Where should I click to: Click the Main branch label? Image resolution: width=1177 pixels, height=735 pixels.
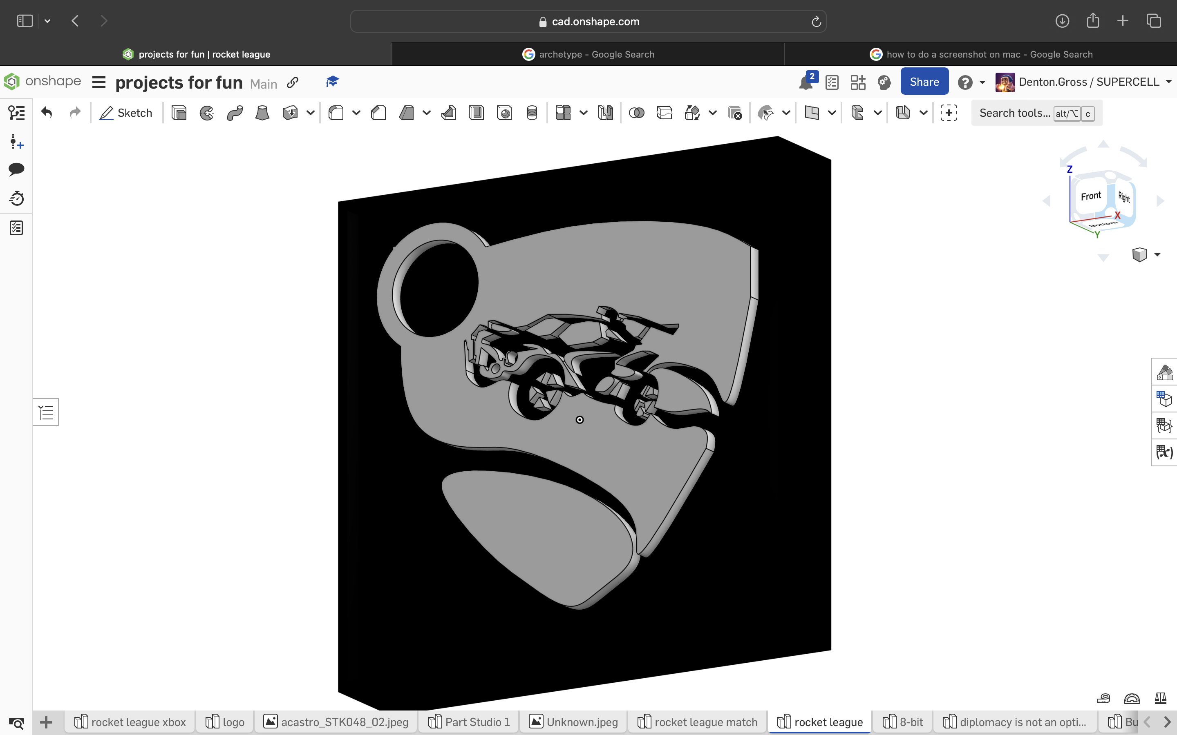click(264, 84)
